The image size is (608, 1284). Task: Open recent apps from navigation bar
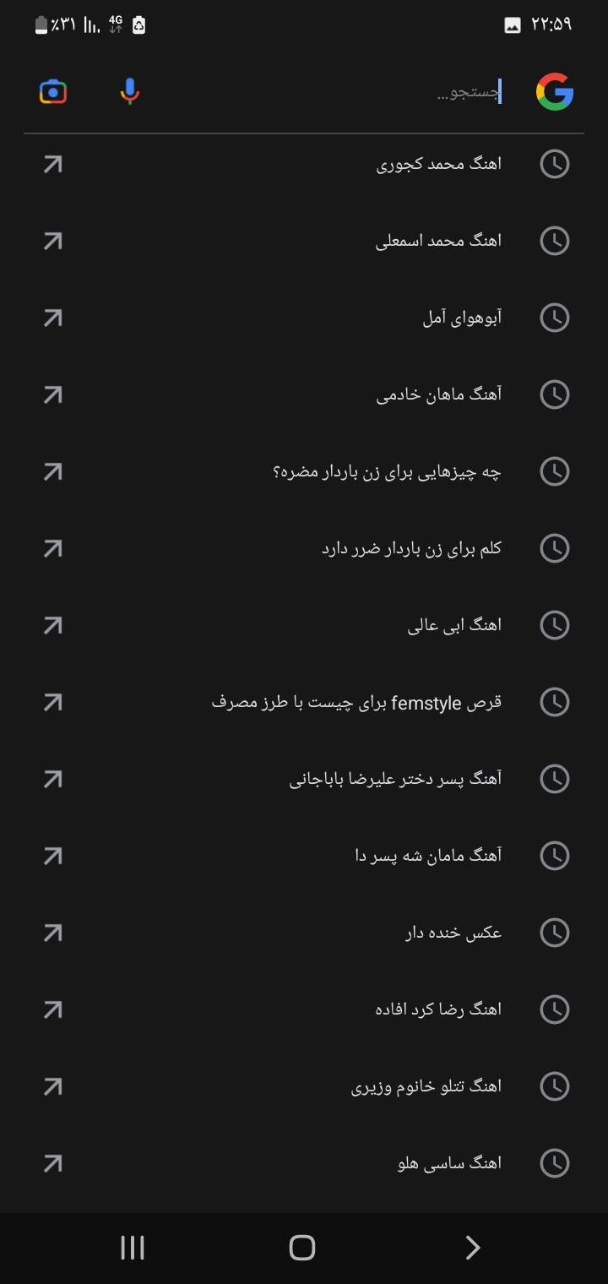coord(133,1248)
